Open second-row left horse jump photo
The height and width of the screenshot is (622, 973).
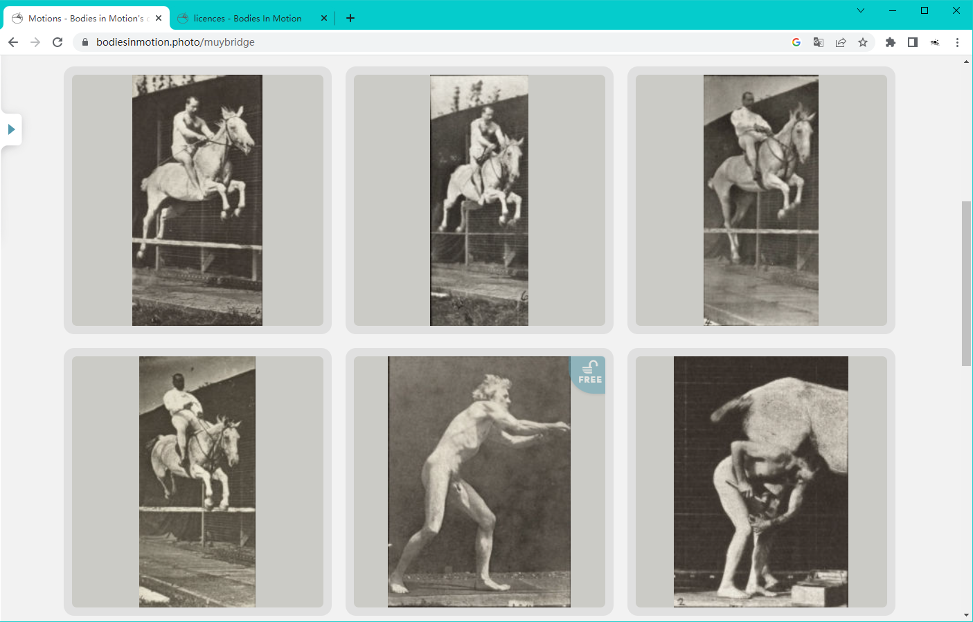[197, 482]
